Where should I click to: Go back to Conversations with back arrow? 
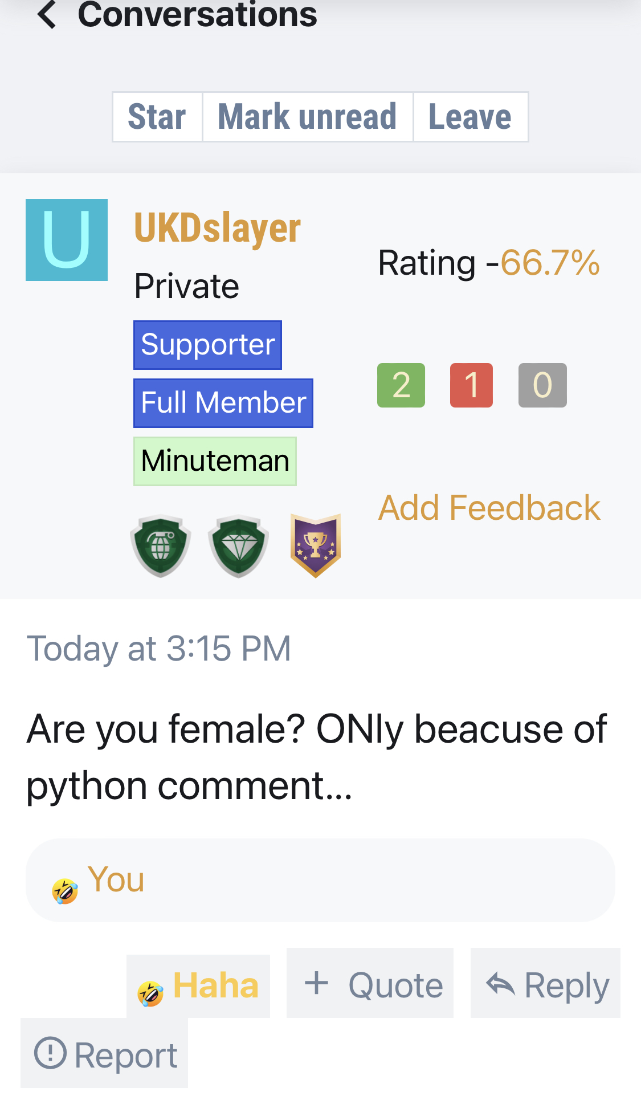pos(47,14)
